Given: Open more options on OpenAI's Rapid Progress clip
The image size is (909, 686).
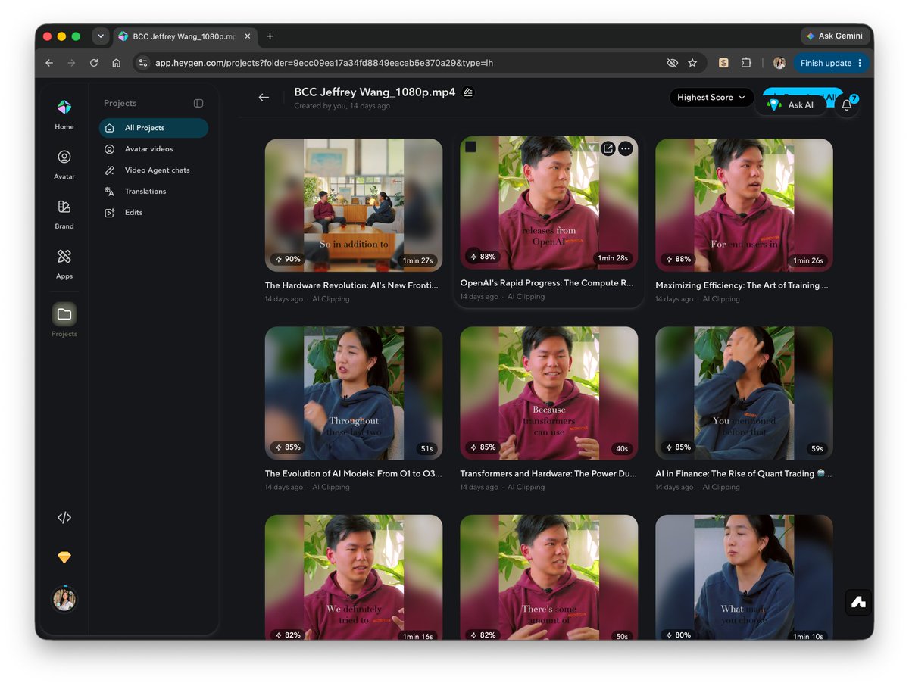Looking at the screenshot, I should point(626,148).
